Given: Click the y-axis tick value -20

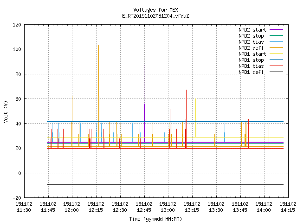Looking at the screenshot, I should tap(17, 198).
